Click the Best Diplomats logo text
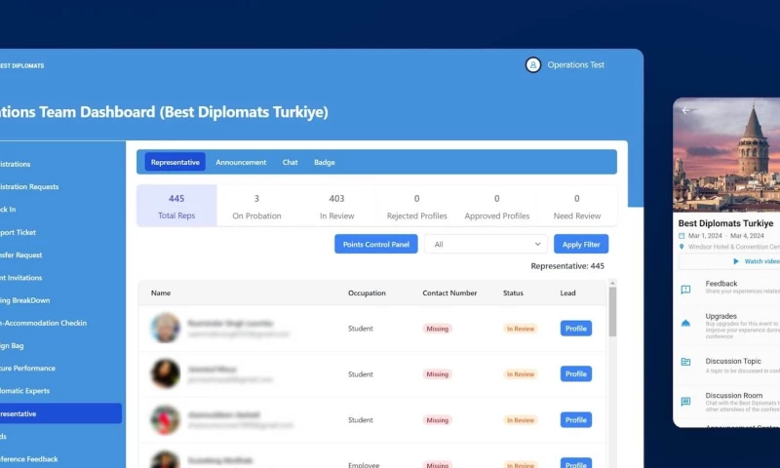This screenshot has width=780, height=468. tap(21, 65)
